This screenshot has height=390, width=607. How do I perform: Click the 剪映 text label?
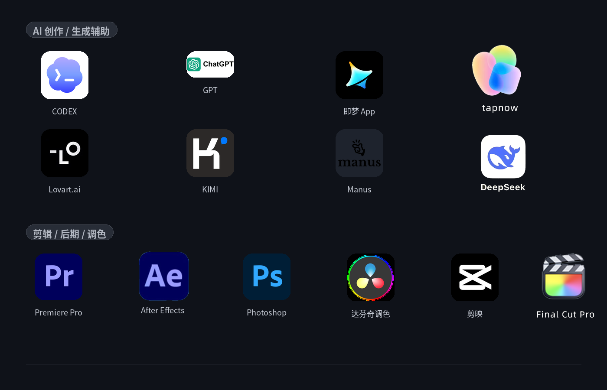[475, 314]
